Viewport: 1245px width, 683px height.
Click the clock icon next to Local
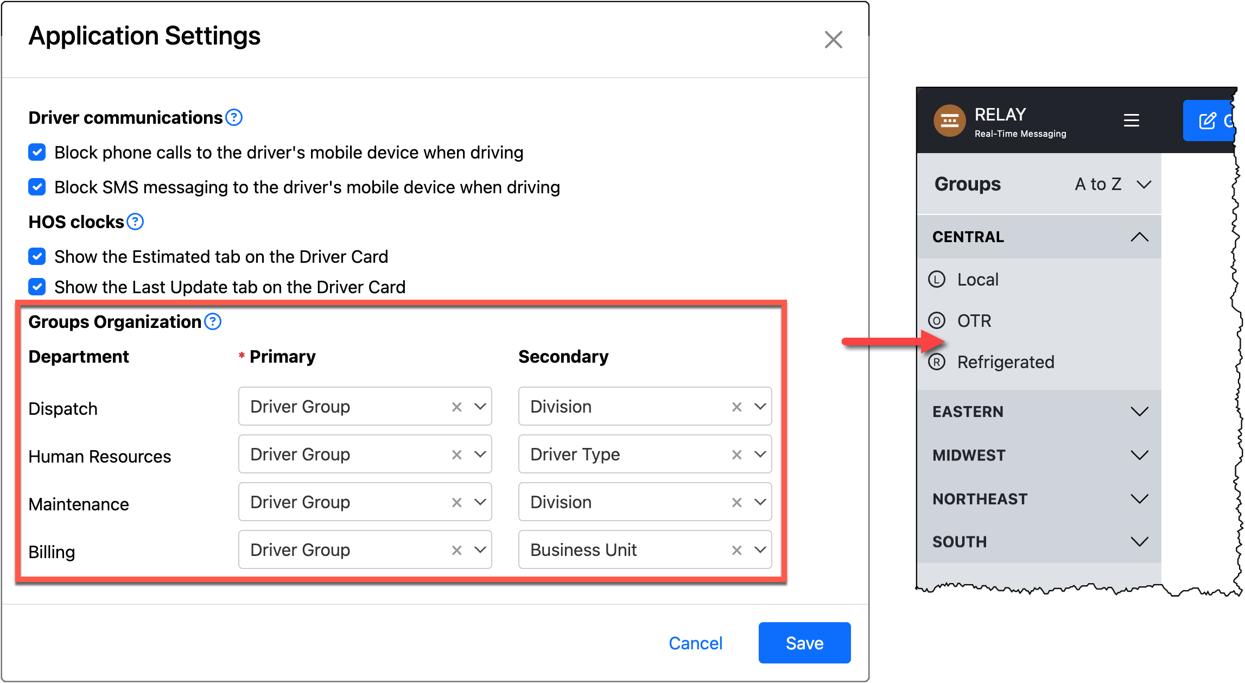[936, 279]
